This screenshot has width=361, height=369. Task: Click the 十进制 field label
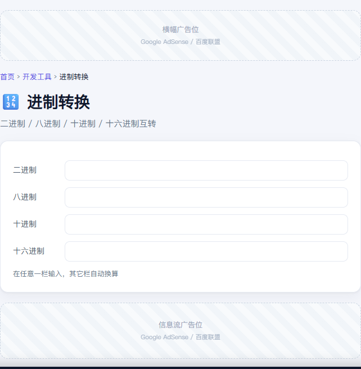coord(25,224)
